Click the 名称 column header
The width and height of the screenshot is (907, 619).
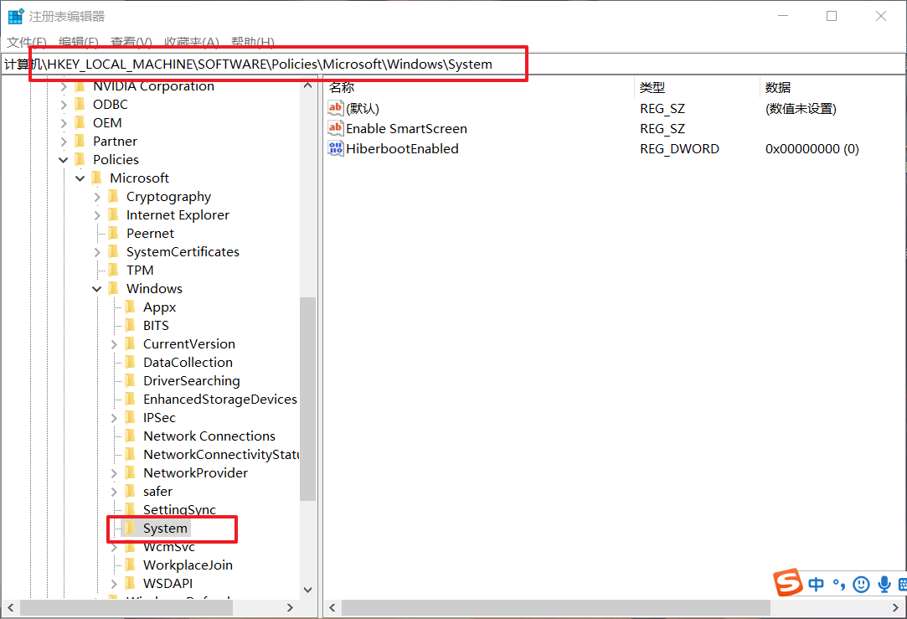click(342, 87)
